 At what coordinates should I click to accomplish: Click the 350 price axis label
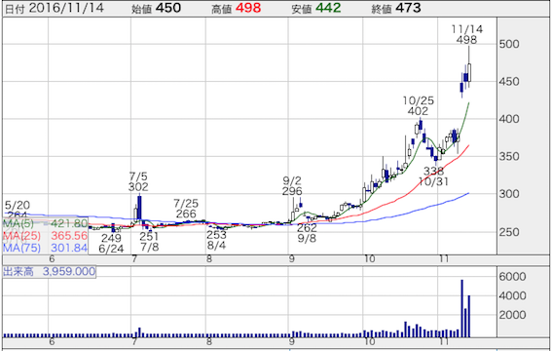point(509,156)
